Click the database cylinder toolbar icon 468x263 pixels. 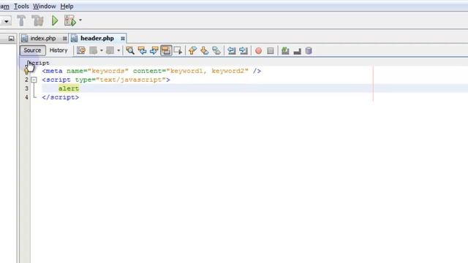pos(309,50)
